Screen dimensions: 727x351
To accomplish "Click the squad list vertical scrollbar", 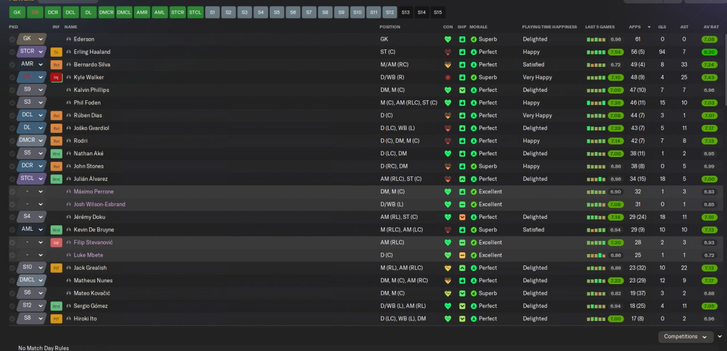I will [x=725, y=71].
